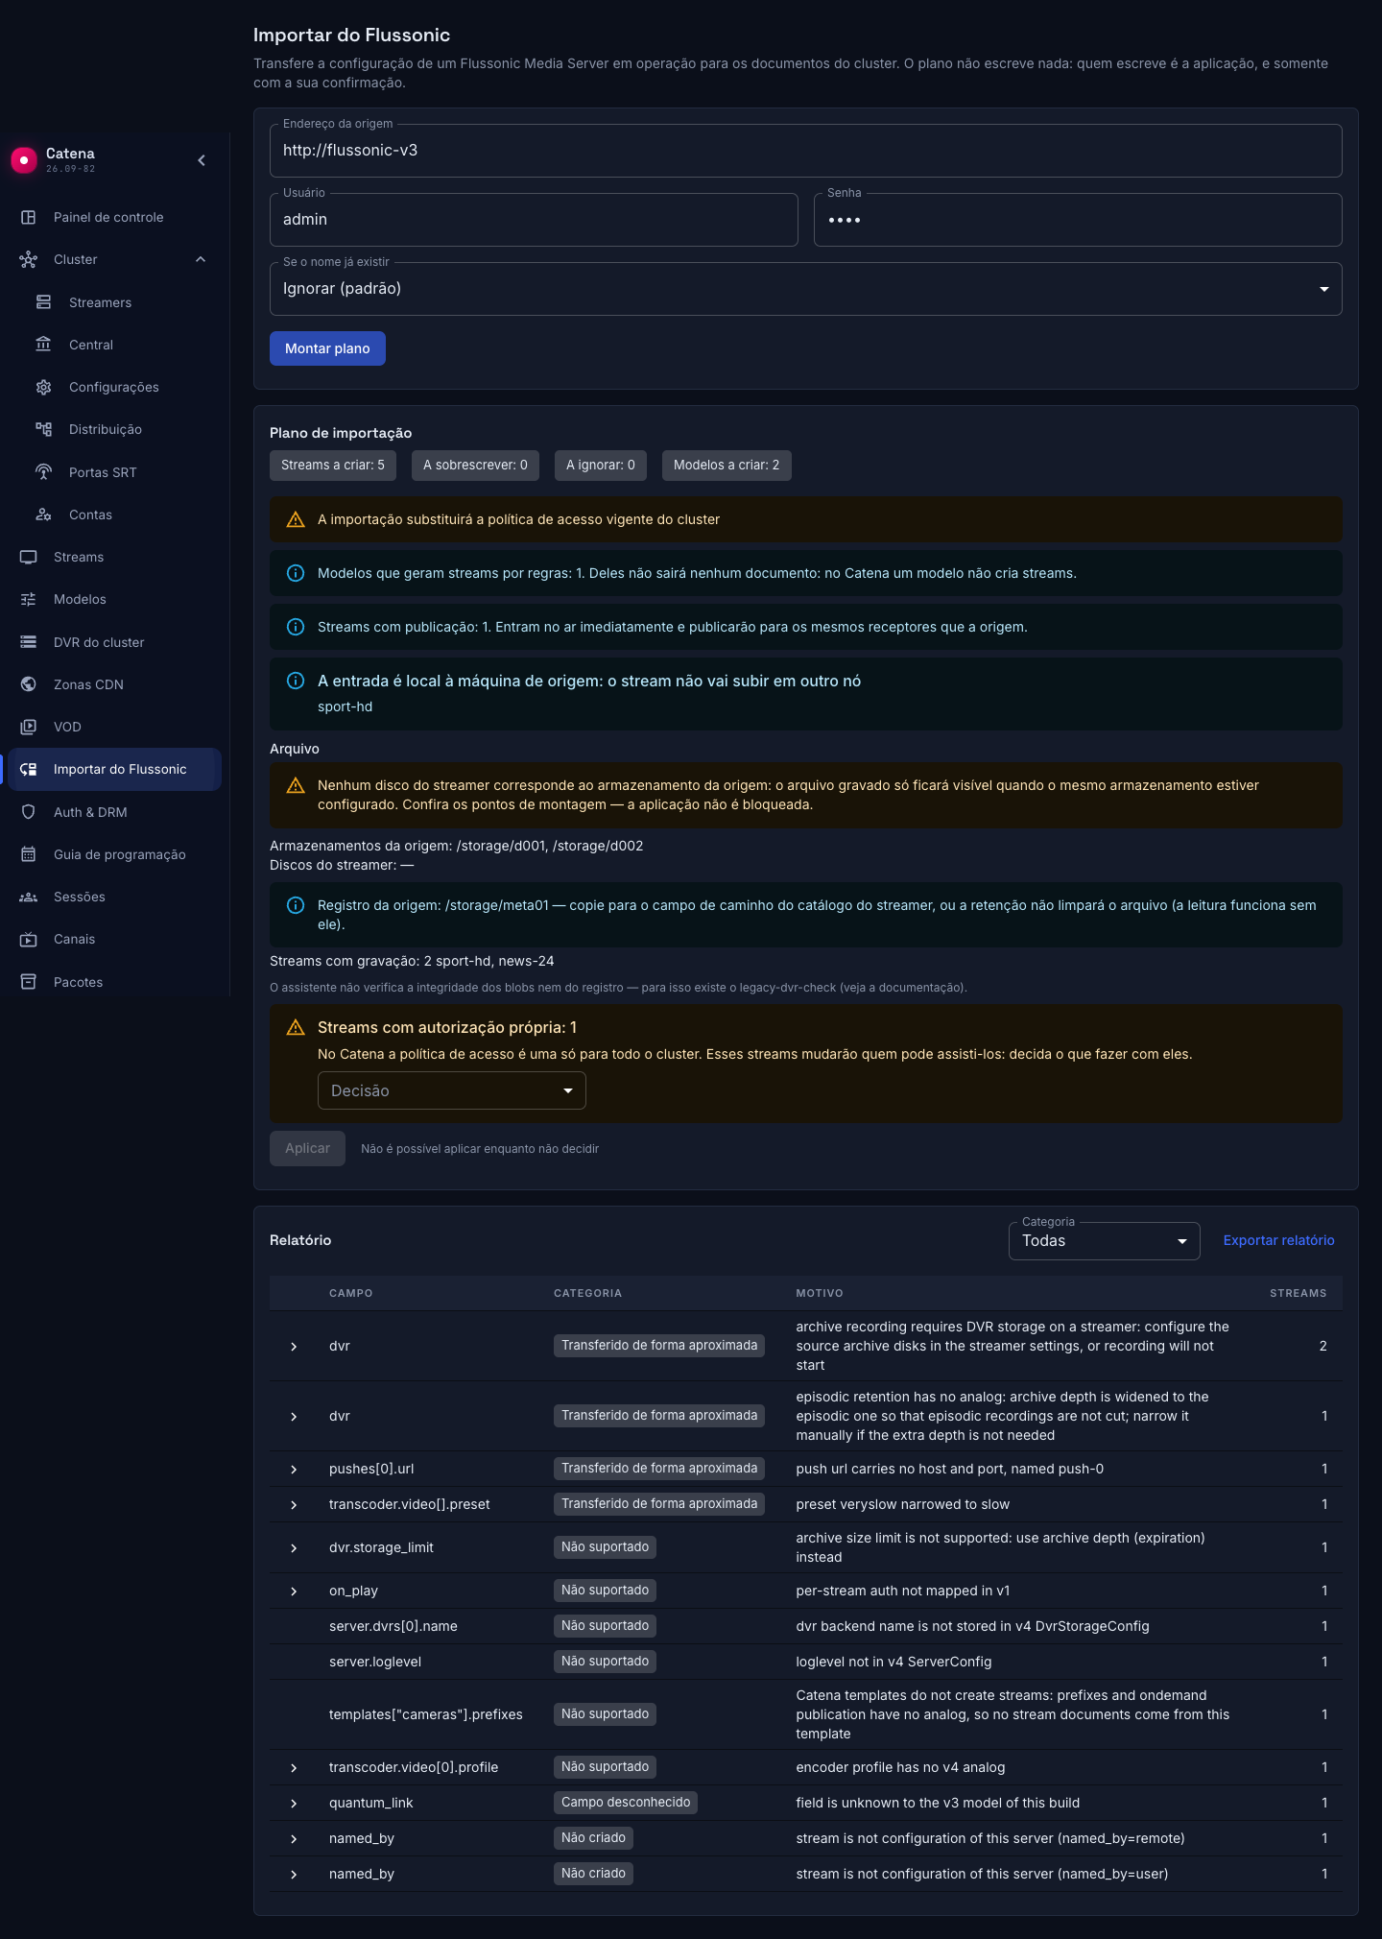Screen dimensions: 1382x1939
Task: Open Streamers in the sidebar
Action: point(115,302)
